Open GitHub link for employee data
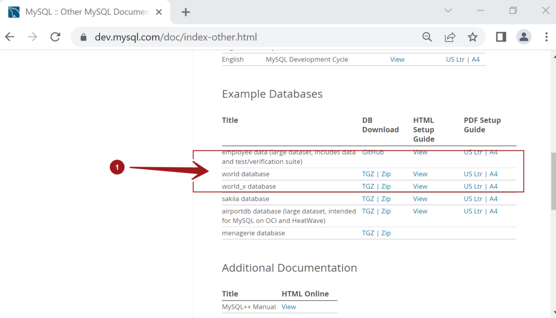The height and width of the screenshot is (318, 556). [373, 152]
